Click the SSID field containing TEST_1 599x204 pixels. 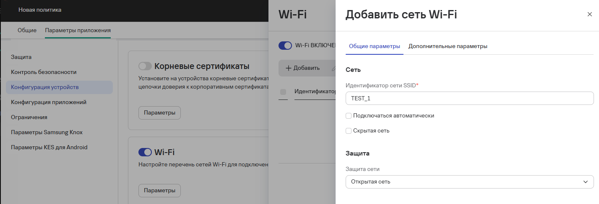470,98
